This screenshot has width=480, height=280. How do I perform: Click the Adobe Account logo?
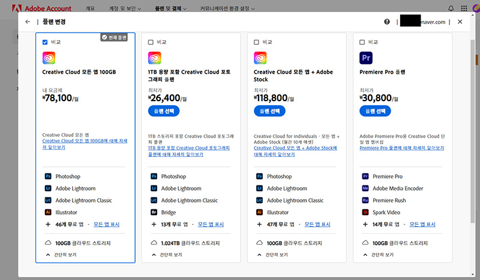click(x=41, y=8)
